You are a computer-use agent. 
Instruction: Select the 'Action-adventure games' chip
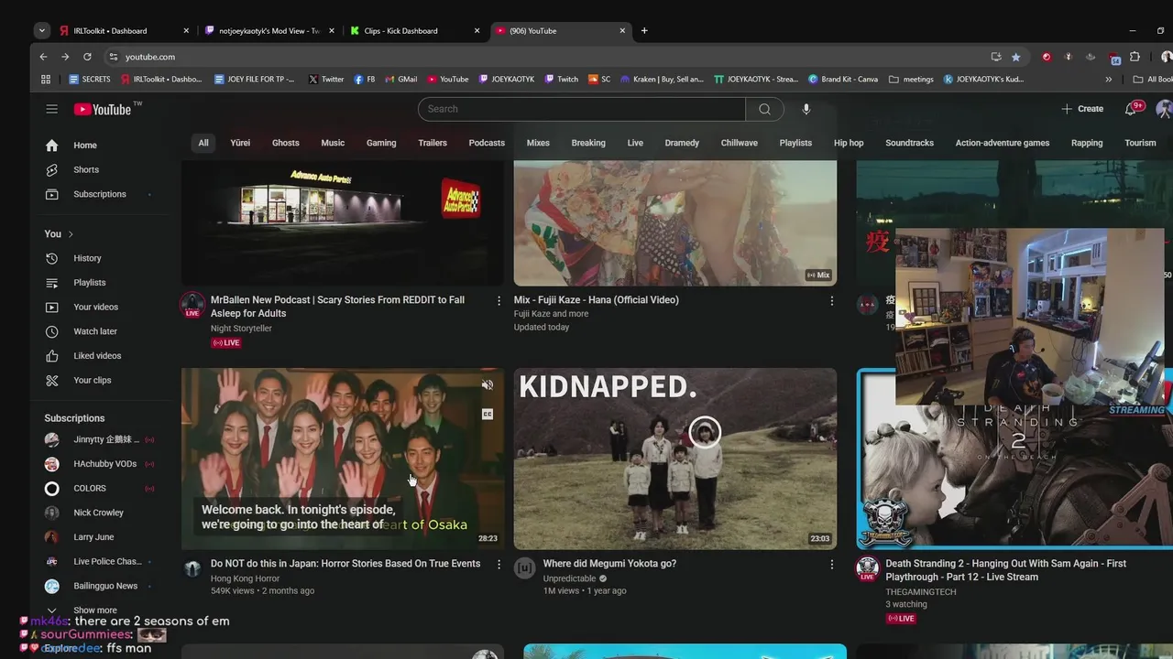[x=1003, y=143]
